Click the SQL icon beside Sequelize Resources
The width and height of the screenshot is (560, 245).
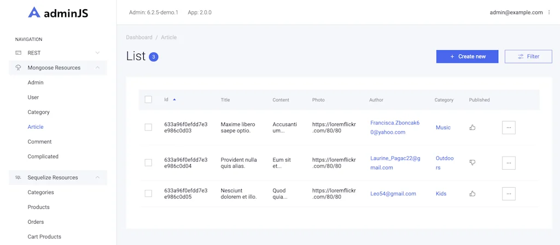click(18, 177)
